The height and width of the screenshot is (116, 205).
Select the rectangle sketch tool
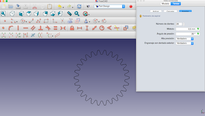(46, 21)
